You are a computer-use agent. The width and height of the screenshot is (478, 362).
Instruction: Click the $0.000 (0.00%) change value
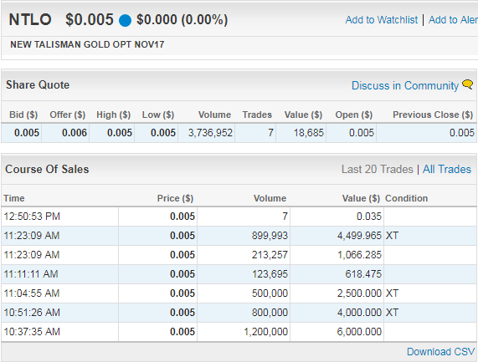182,20
